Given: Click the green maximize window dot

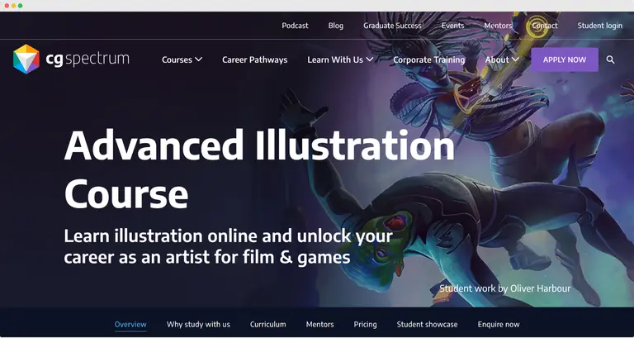Looking at the screenshot, I should tap(20, 6).
